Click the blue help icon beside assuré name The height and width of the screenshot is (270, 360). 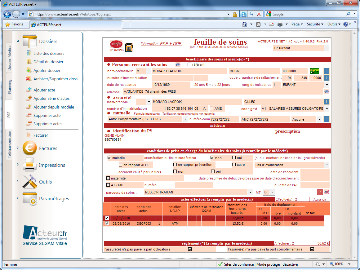(326, 102)
